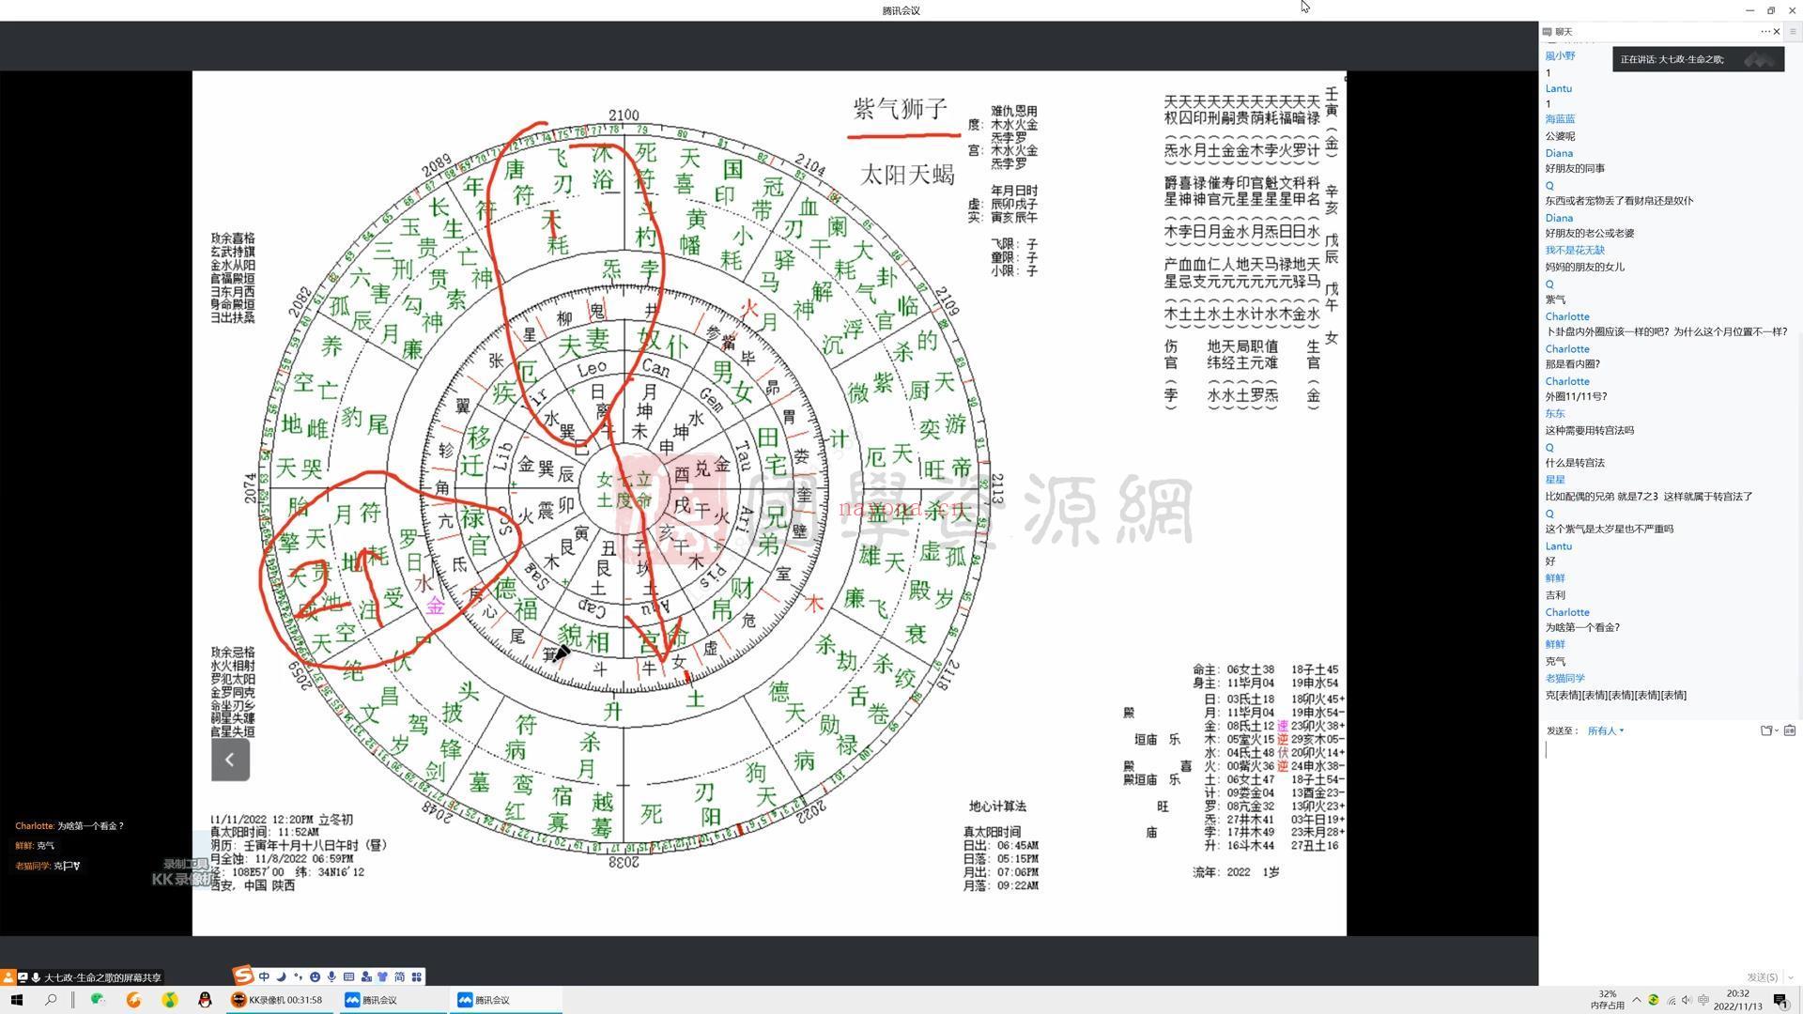Switch to the first 腾讯会议 taskbar window
The image size is (1803, 1014).
tap(393, 1000)
